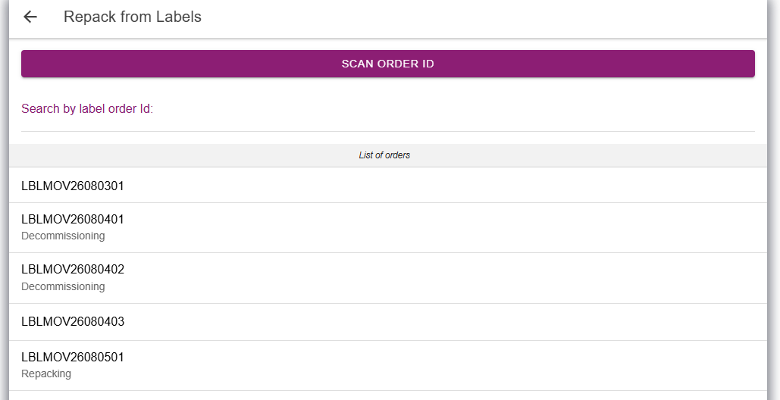
Task: Go back using the left arrow icon
Action: tap(30, 17)
